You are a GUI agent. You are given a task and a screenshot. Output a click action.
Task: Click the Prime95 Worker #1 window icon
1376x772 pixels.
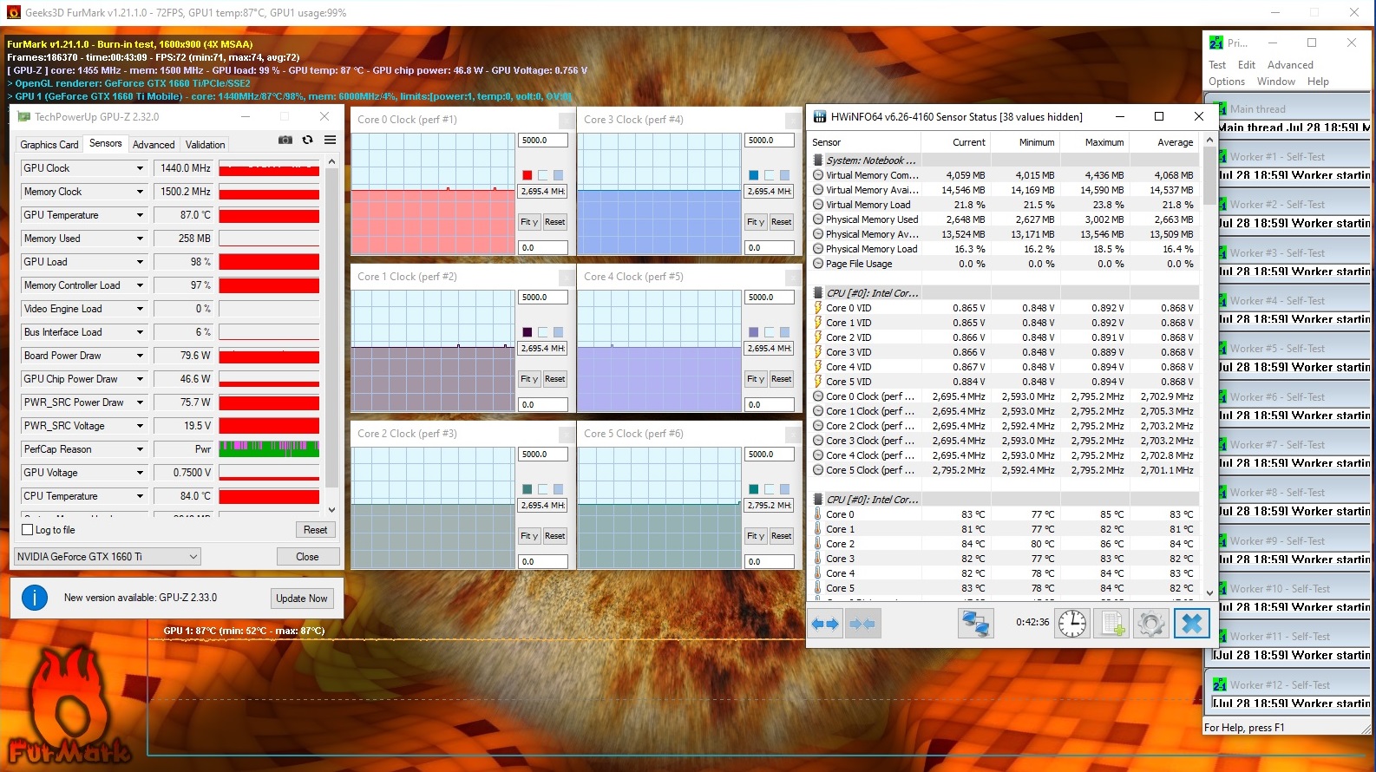pyautogui.click(x=1220, y=156)
